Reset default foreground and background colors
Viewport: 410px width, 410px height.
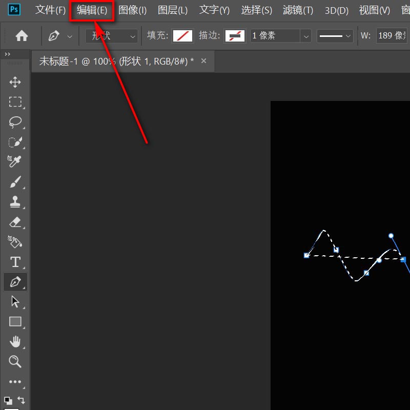point(8,400)
